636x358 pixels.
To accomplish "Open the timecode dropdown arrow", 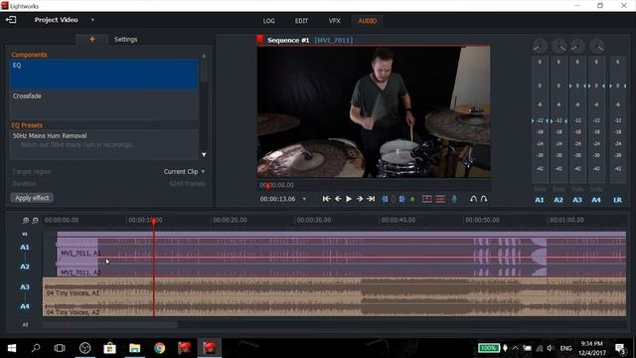I will pos(304,199).
